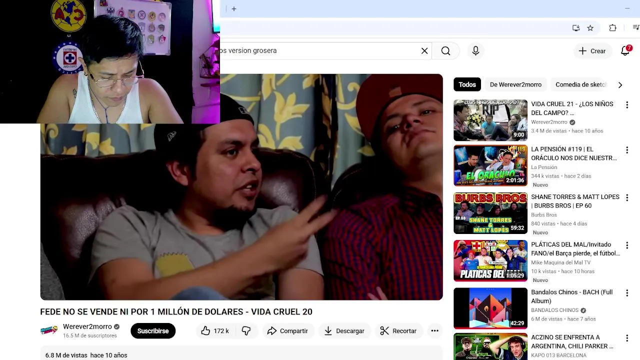640x360 pixels.
Task: Click channel name 'La Pensión'
Action: click(544, 167)
